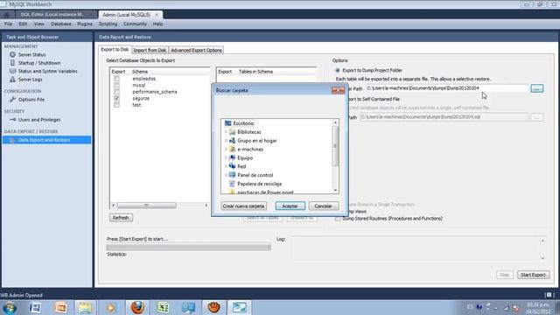Viewport: 560px width, 315px height.
Task: Click Crear nueva carpeta button
Action: (243, 206)
